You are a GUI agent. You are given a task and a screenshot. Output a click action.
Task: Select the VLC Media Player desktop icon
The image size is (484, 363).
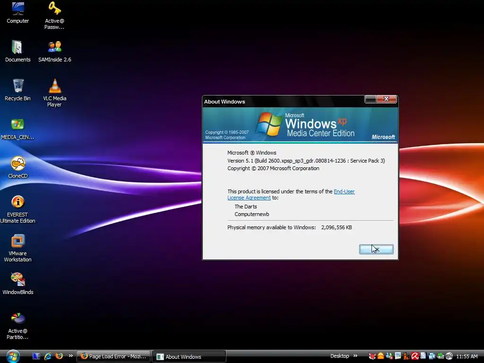tap(55, 93)
